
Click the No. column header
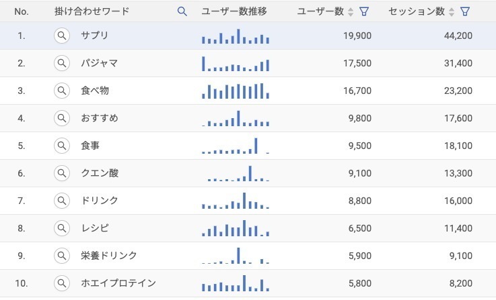coord(22,11)
